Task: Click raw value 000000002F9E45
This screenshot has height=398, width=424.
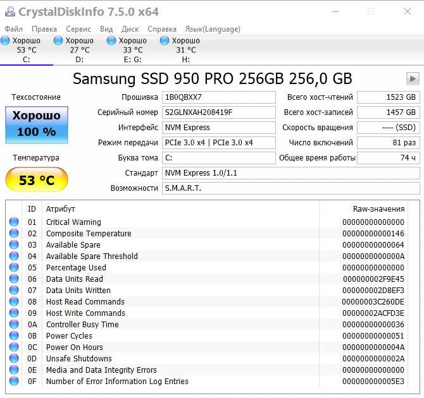Action: (x=373, y=279)
